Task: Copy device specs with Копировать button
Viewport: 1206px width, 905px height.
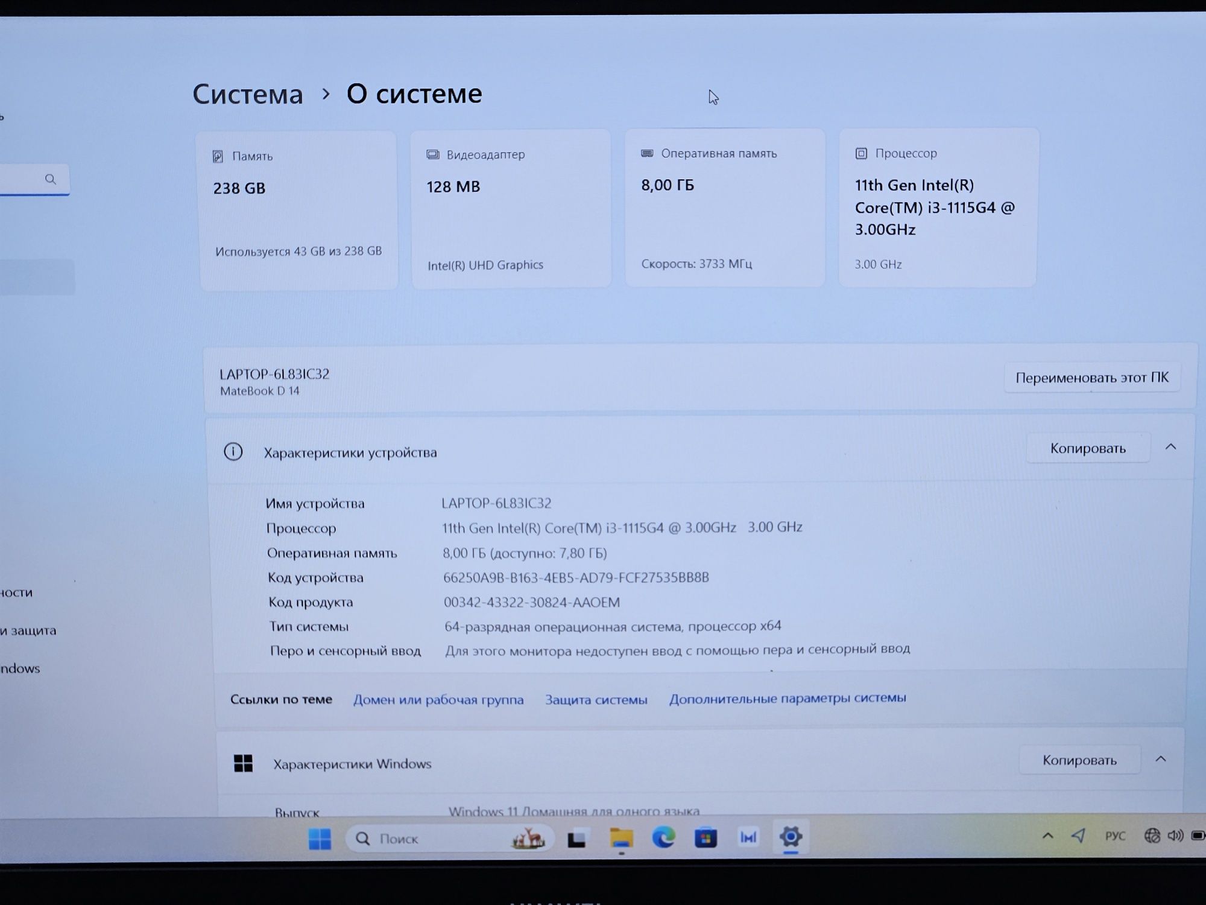Action: coord(1088,448)
